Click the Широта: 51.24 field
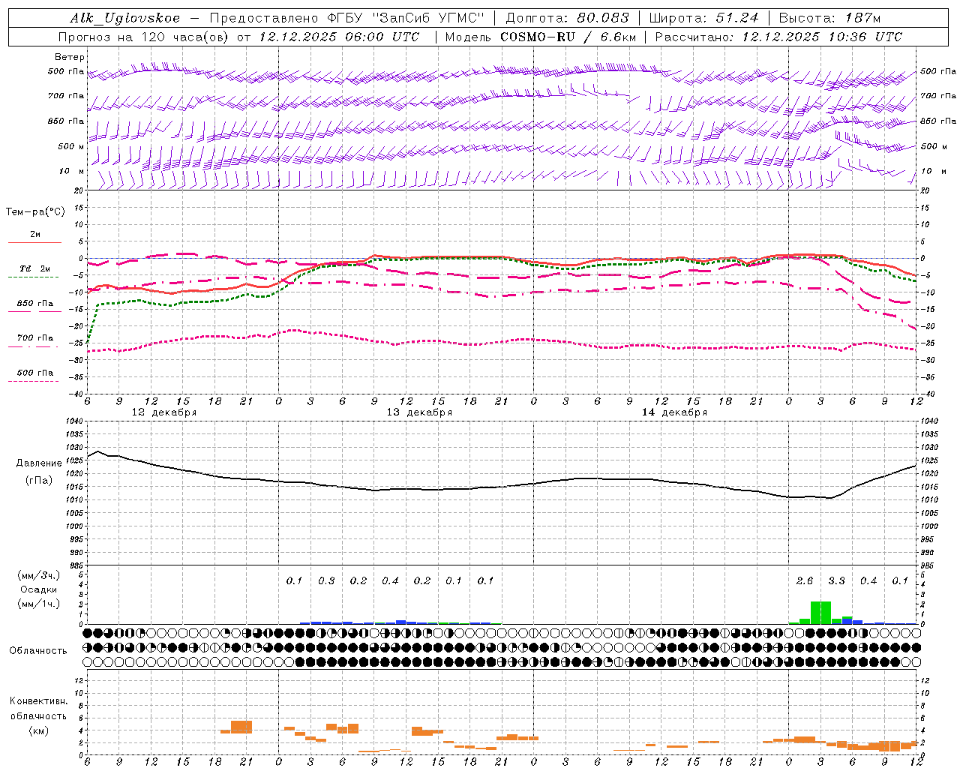 [x=704, y=18]
